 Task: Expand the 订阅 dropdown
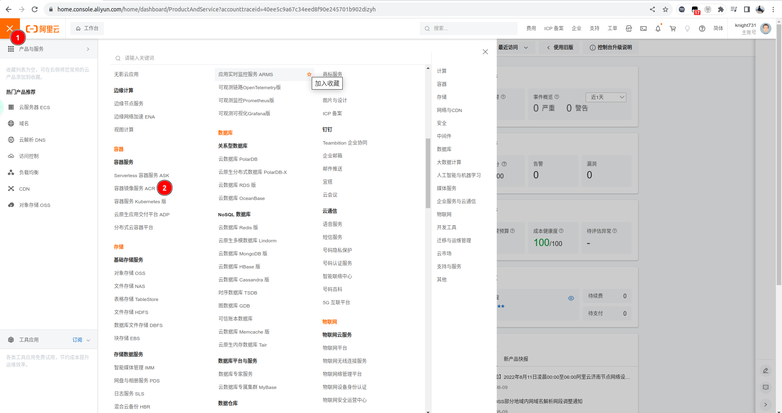[81, 340]
